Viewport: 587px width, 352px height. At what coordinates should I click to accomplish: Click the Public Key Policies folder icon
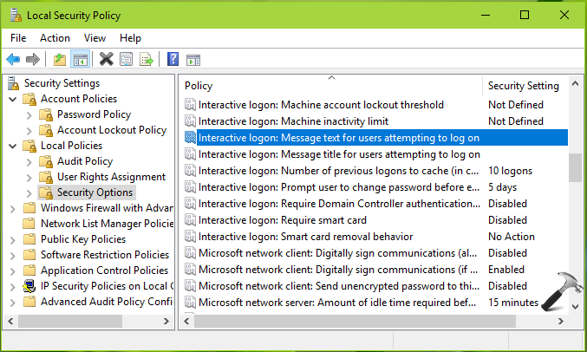pyautogui.click(x=29, y=239)
